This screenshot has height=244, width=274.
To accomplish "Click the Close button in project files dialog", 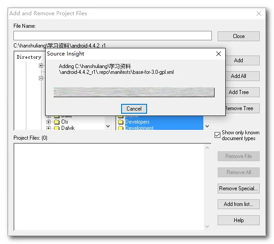I will click(239, 36).
